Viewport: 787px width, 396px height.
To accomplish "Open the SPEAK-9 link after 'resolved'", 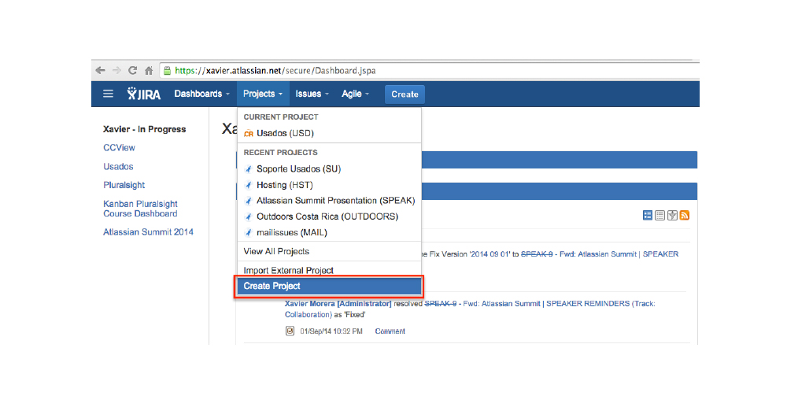I will (441, 304).
